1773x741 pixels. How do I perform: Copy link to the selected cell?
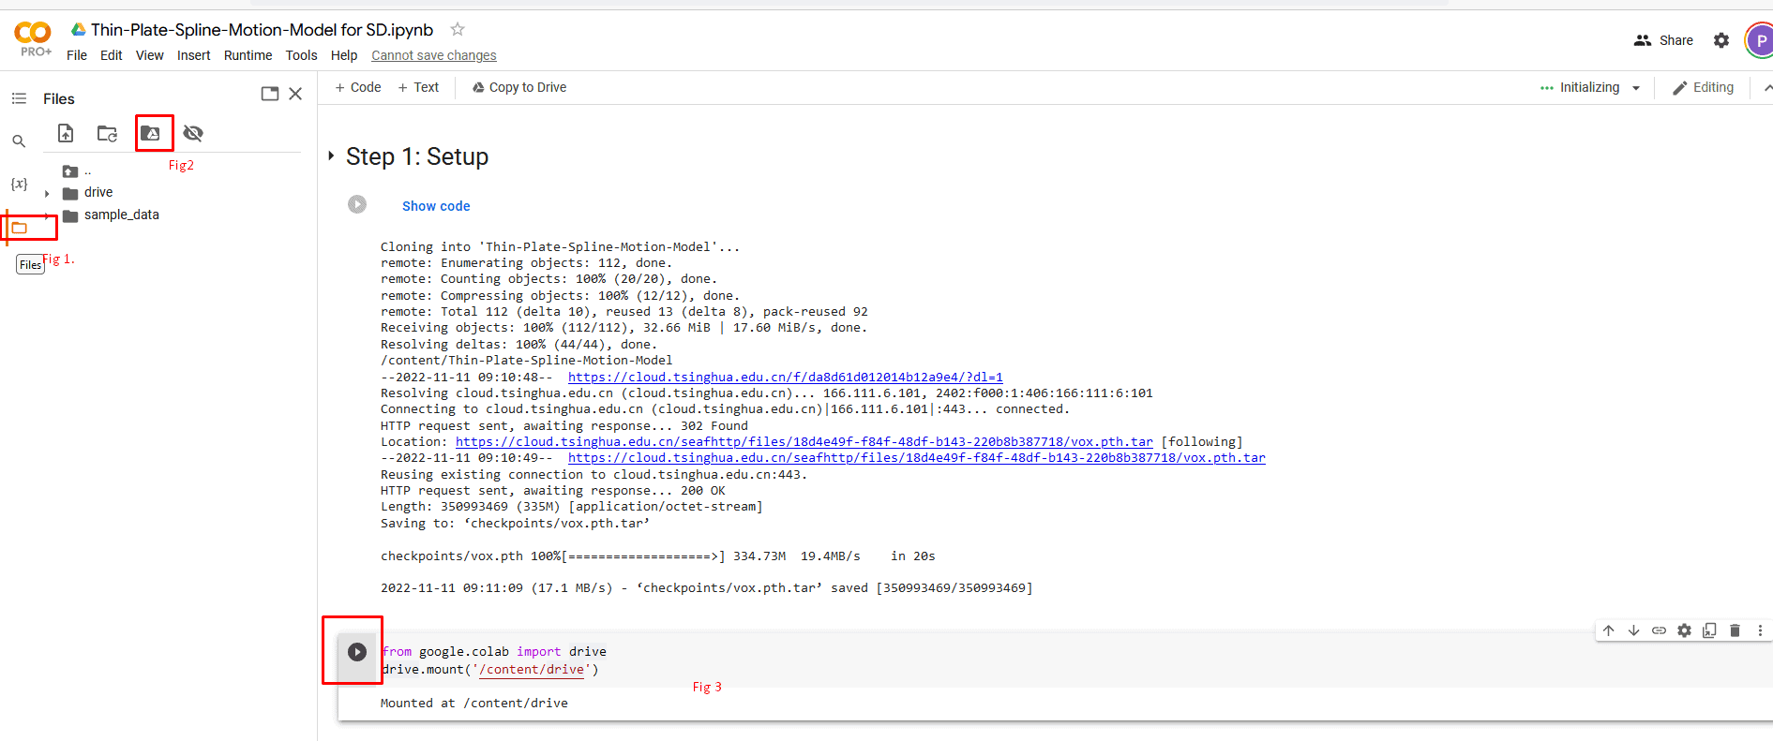point(1659,630)
